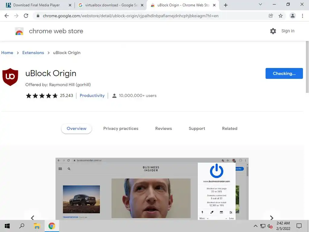Click the uBlock Origin heading title
Screen dimensions: 309x232
click(x=51, y=73)
